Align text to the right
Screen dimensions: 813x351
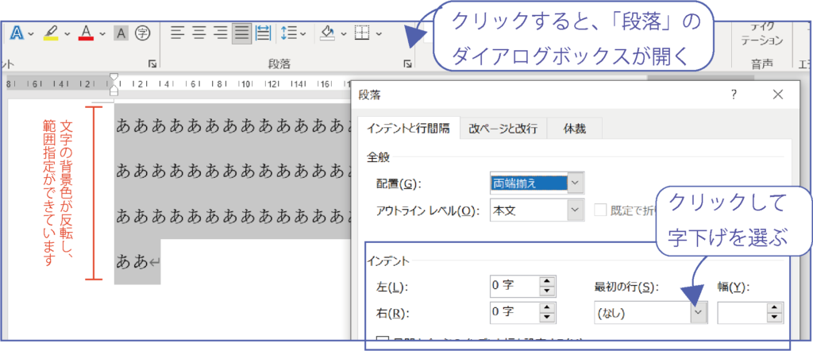pos(220,33)
